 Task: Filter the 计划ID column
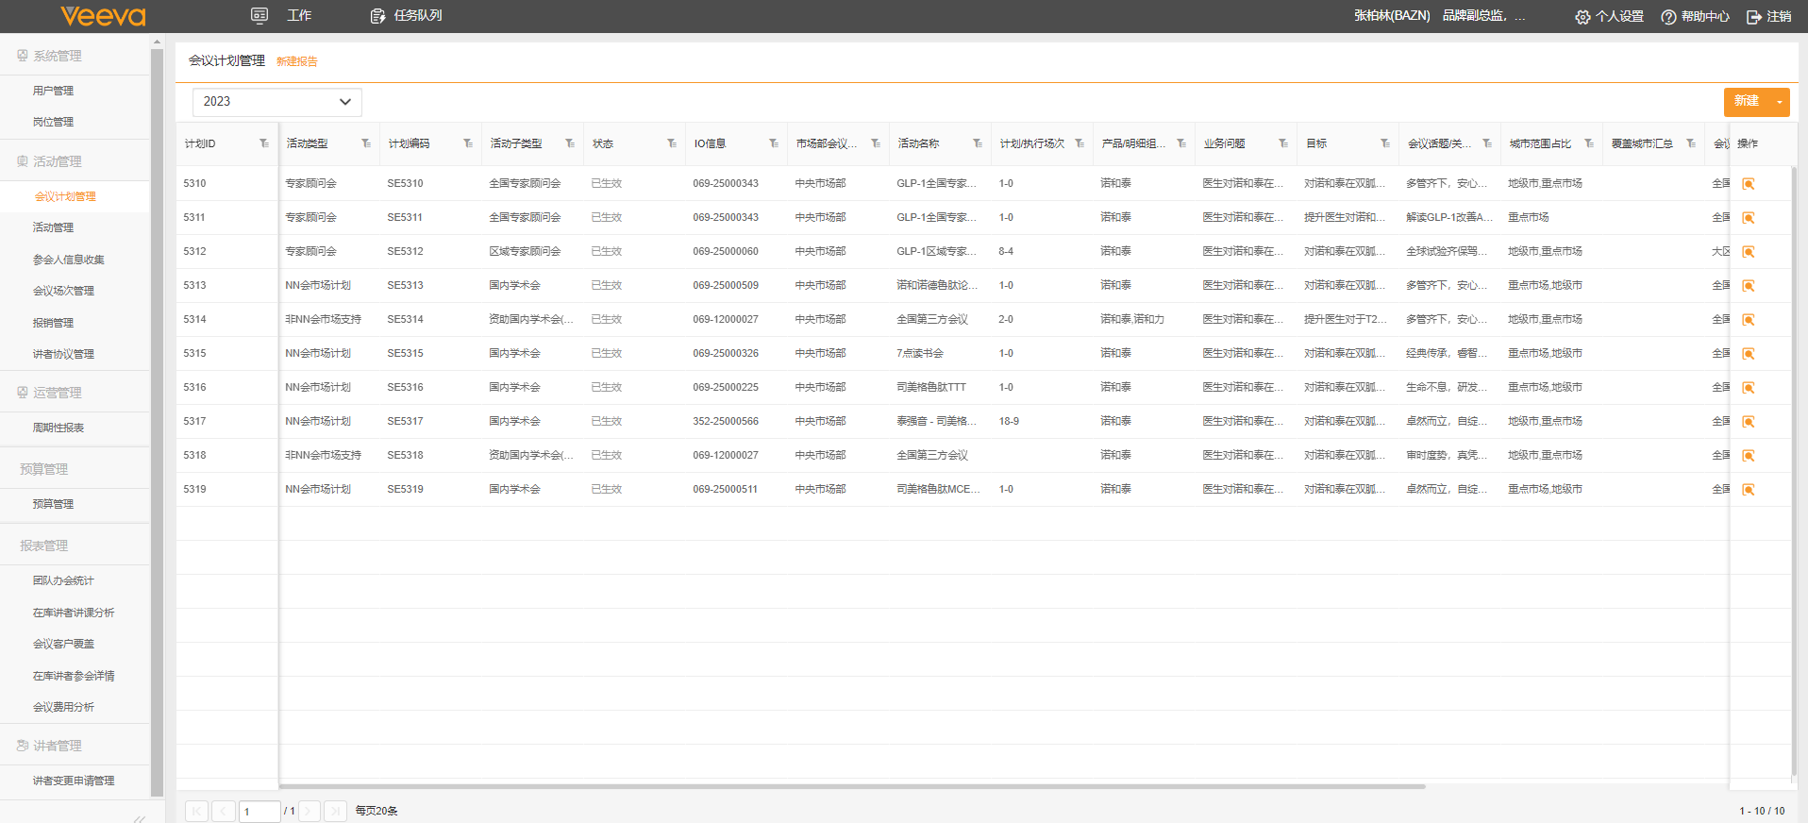tap(264, 143)
